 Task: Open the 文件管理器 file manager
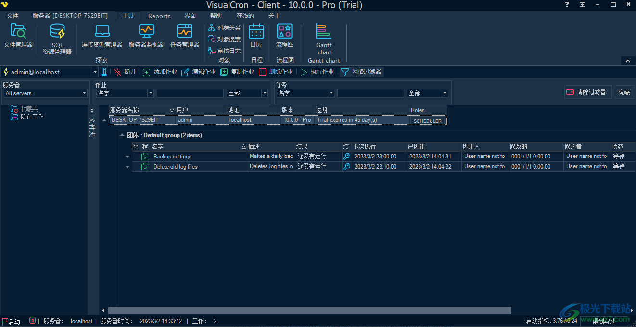point(18,36)
